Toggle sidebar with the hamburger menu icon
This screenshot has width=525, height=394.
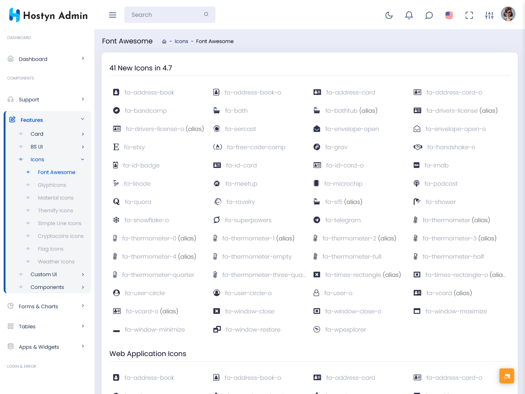pyautogui.click(x=113, y=15)
